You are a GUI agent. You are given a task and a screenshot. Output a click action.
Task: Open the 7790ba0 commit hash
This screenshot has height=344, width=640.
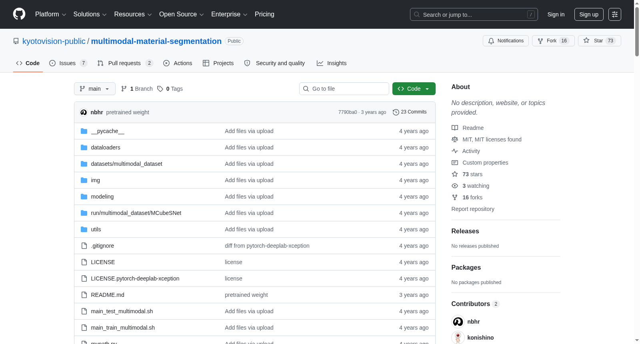[x=348, y=112]
